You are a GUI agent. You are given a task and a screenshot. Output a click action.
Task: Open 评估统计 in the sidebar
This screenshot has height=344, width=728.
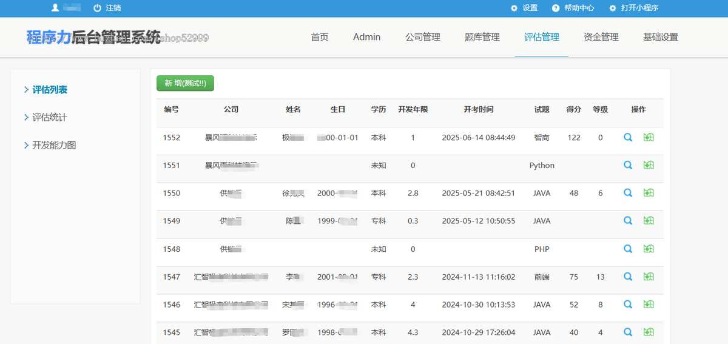point(50,118)
